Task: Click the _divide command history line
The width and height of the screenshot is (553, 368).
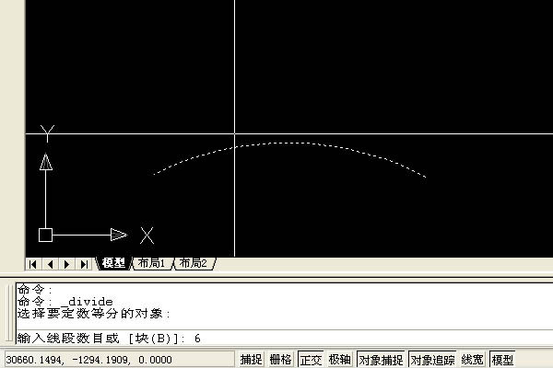Action: click(x=65, y=302)
